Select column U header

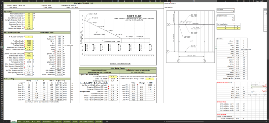pyautogui.click(x=194, y=1)
